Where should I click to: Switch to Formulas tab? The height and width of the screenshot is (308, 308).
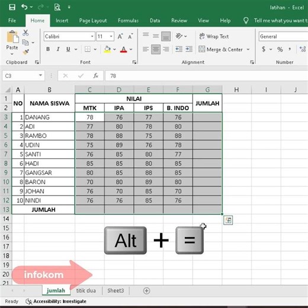[x=128, y=21]
